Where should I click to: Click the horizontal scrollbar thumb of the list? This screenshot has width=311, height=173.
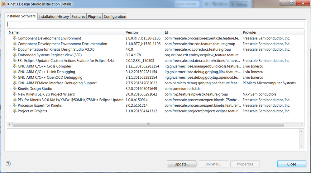[x=148, y=124]
